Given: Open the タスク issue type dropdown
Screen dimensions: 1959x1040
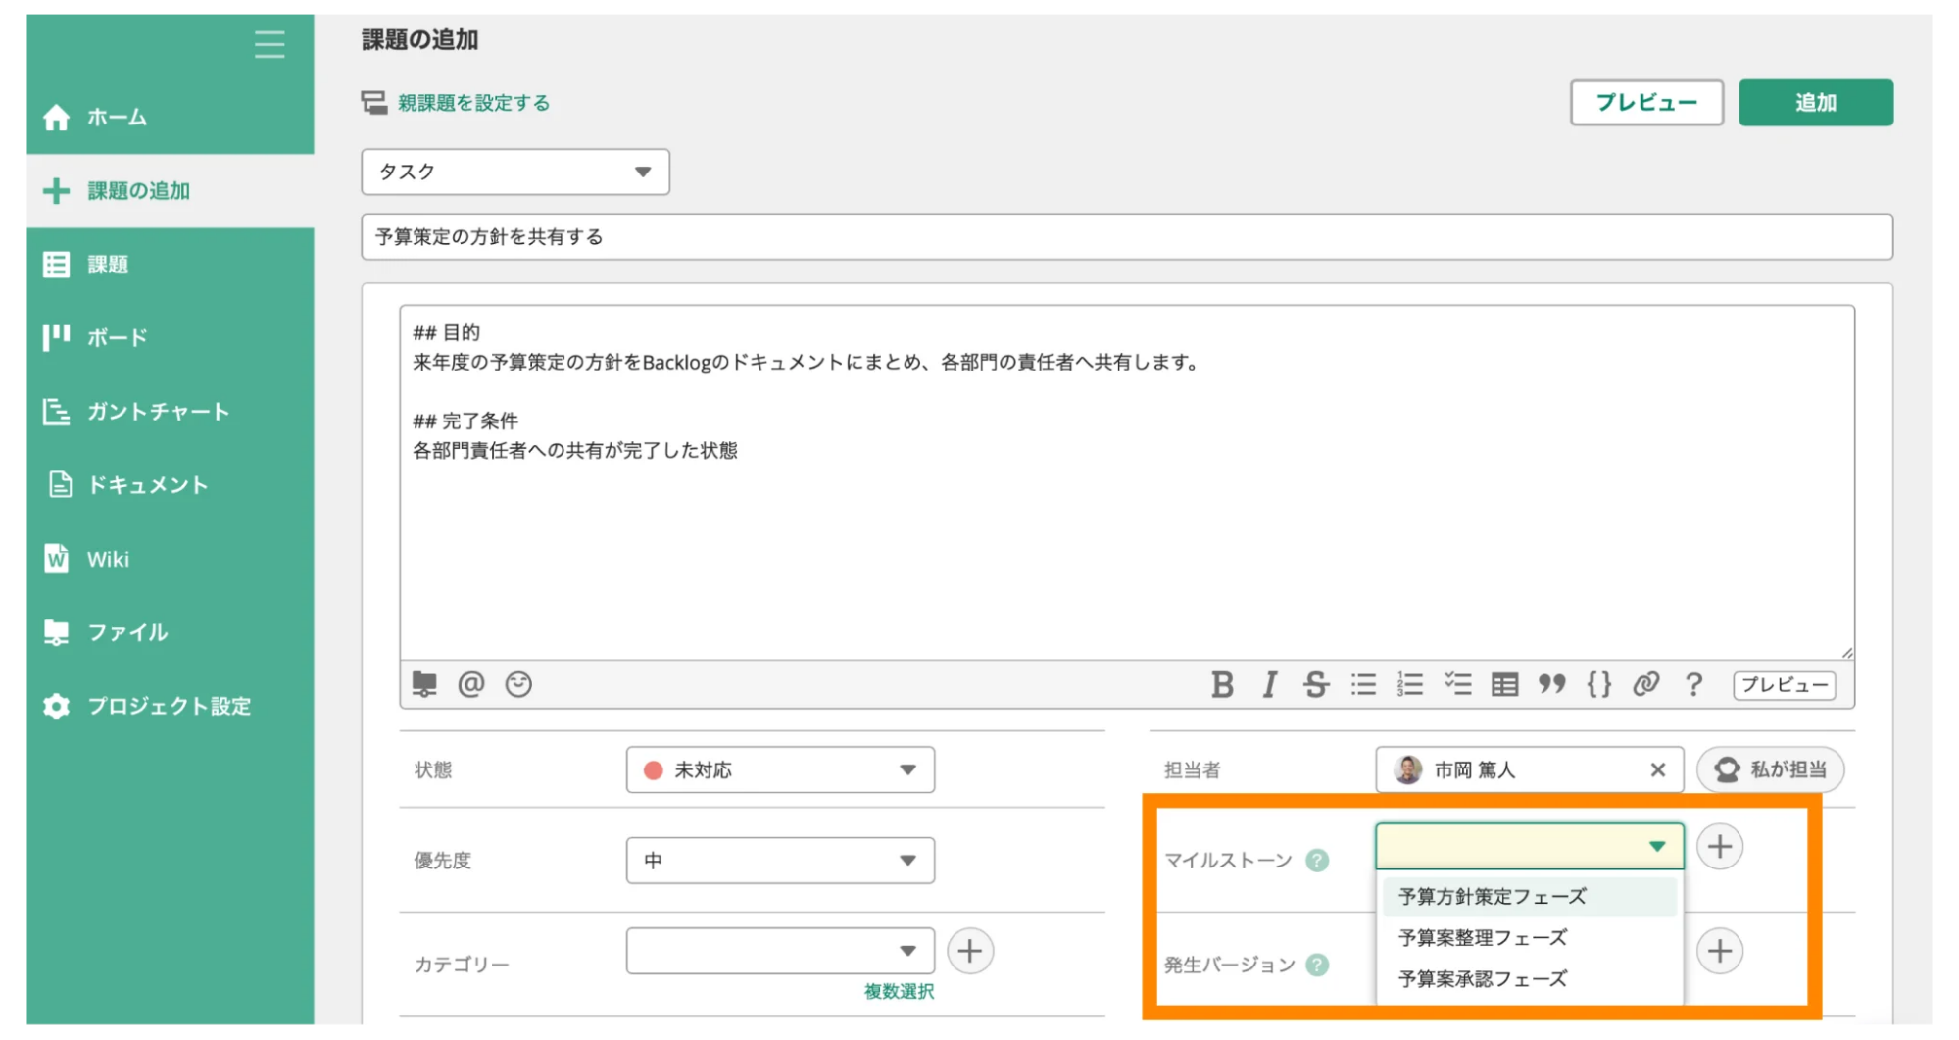Looking at the screenshot, I should 515,173.
